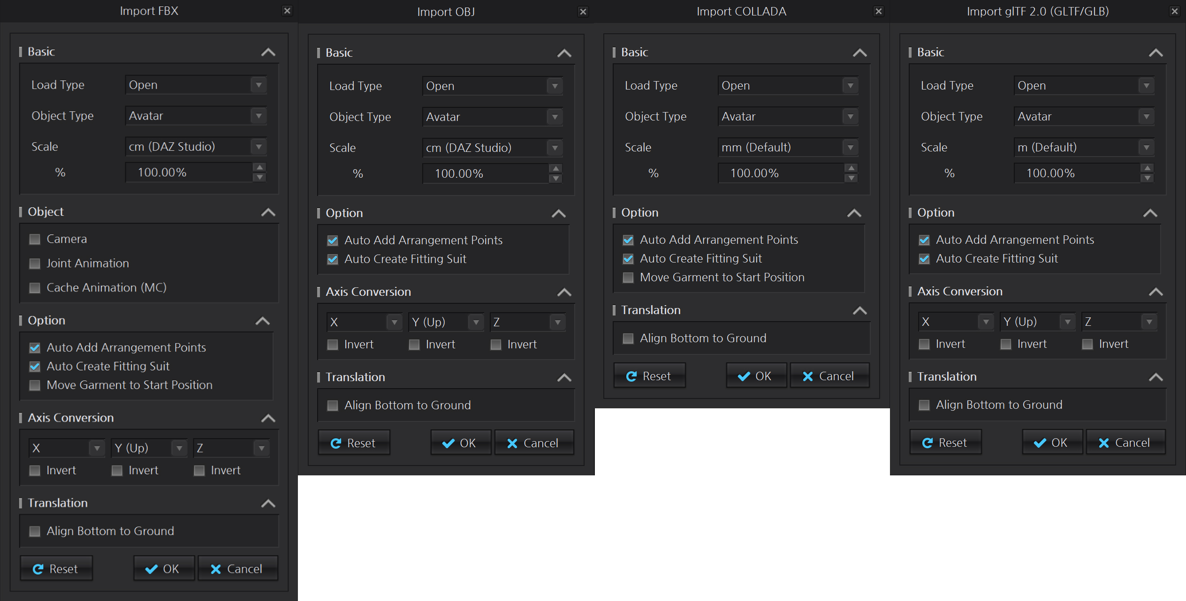Image resolution: width=1186 pixels, height=601 pixels.
Task: Uncheck Auto Create Fitting Suit in Import OBJ
Action: (x=333, y=259)
